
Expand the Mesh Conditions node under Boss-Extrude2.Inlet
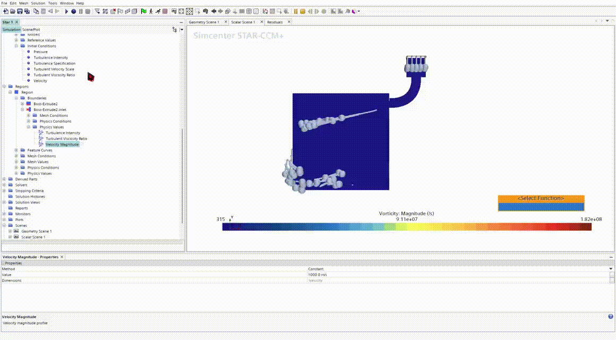(x=28, y=116)
